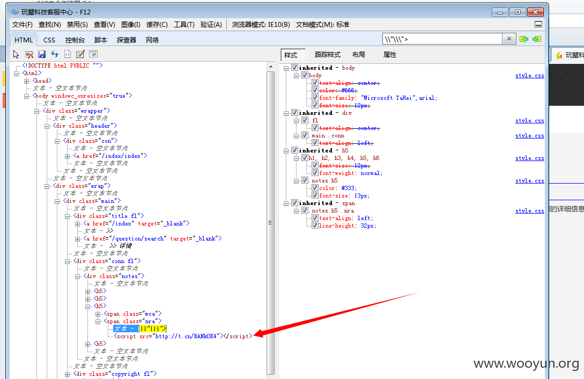Viewport: 584px width, 379px height.
Task: Go to previous search result green arrow
Action: click(524, 39)
